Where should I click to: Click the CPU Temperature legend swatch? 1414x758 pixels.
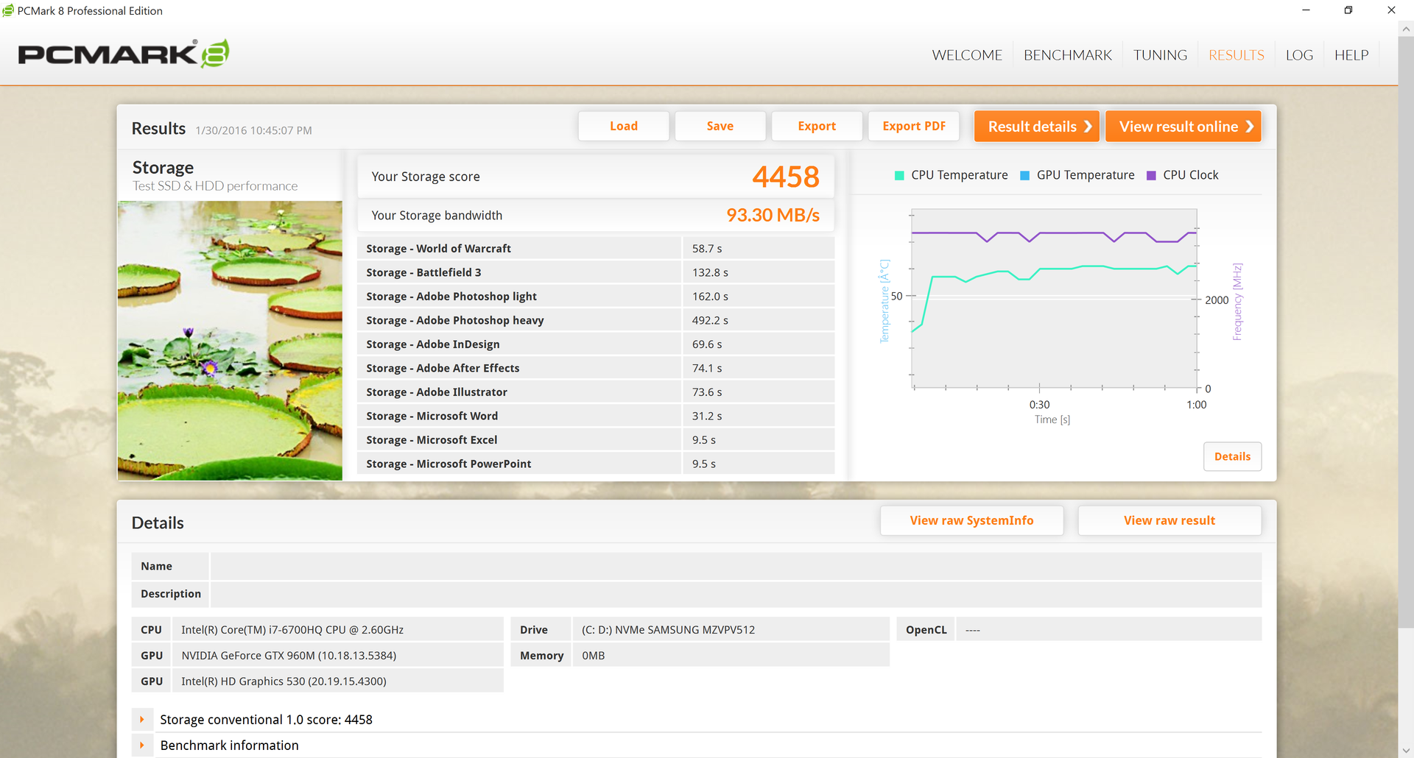899,175
